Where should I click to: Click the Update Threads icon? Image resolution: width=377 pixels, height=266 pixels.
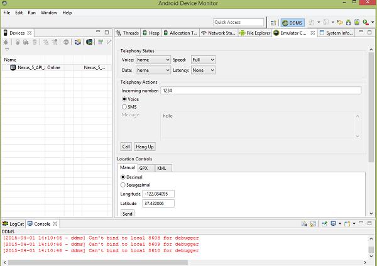[x=46, y=42]
